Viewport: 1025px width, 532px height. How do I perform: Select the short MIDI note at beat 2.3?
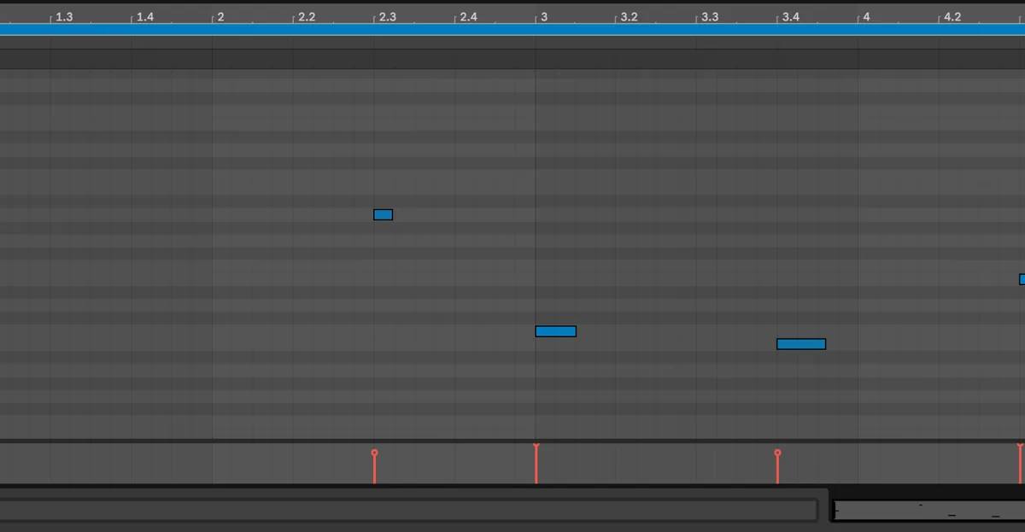pos(383,214)
